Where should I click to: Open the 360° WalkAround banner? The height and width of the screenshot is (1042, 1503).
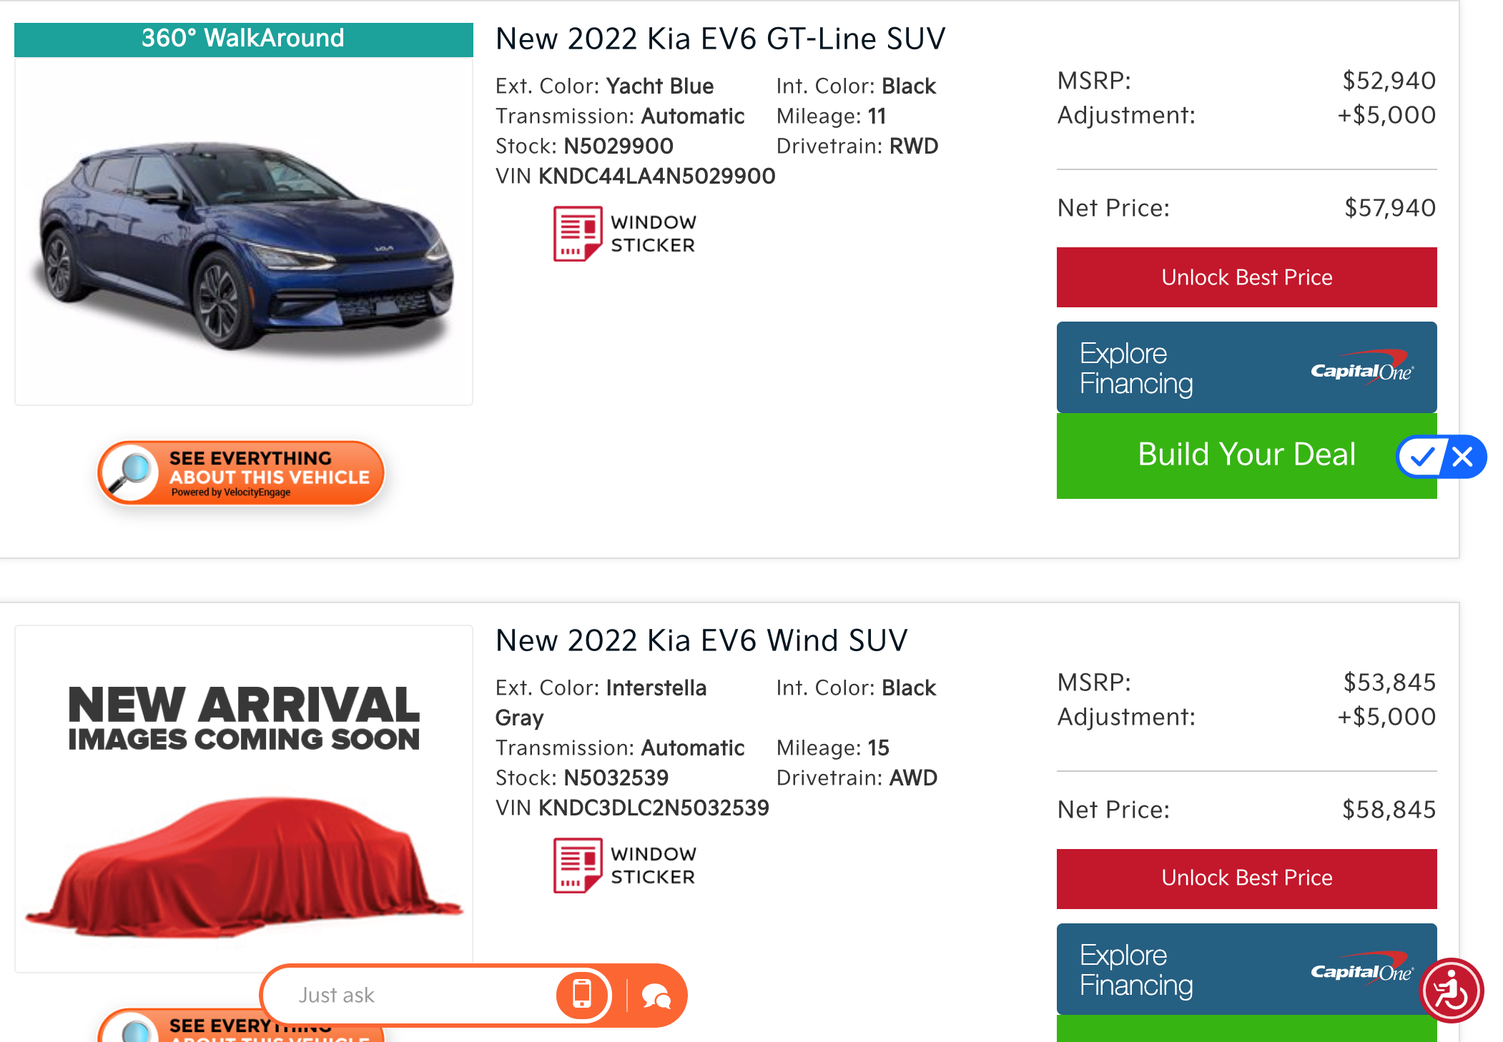pyautogui.click(x=243, y=39)
